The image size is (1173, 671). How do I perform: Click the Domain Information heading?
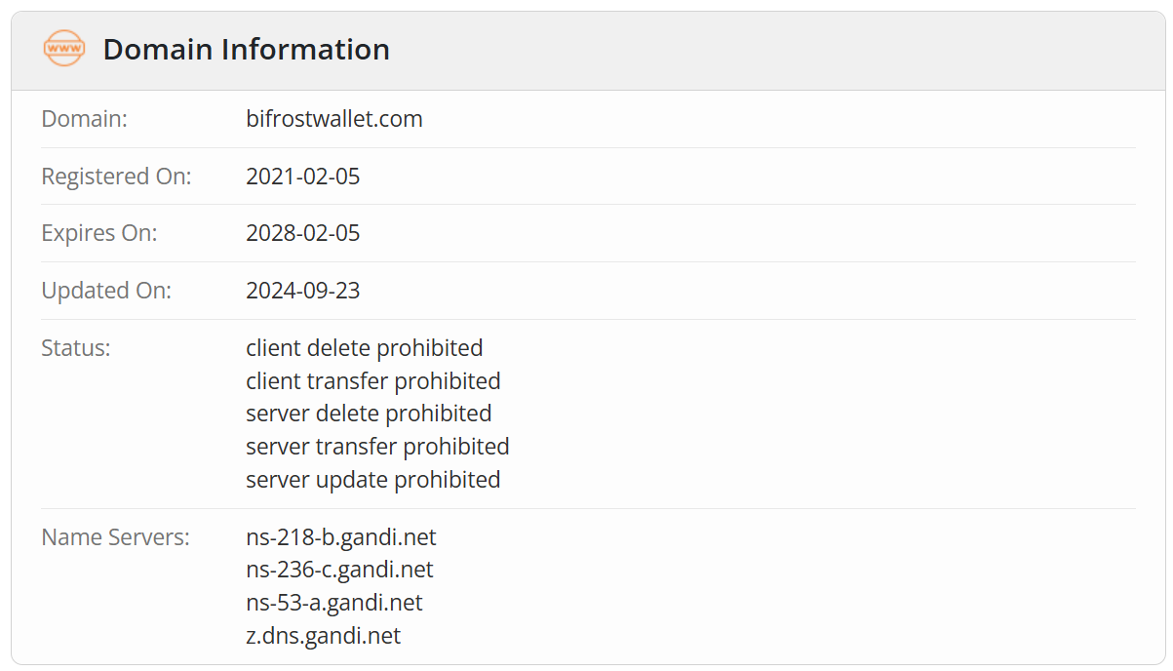(x=247, y=49)
